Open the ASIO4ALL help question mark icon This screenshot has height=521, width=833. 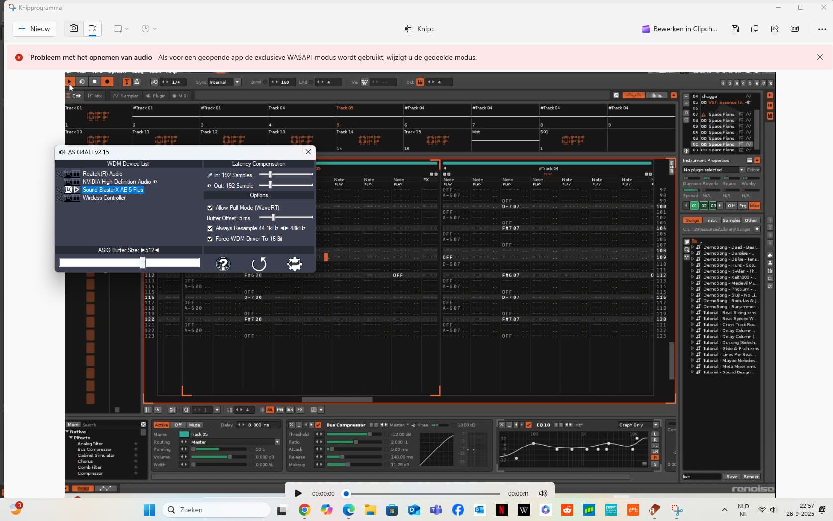223,264
